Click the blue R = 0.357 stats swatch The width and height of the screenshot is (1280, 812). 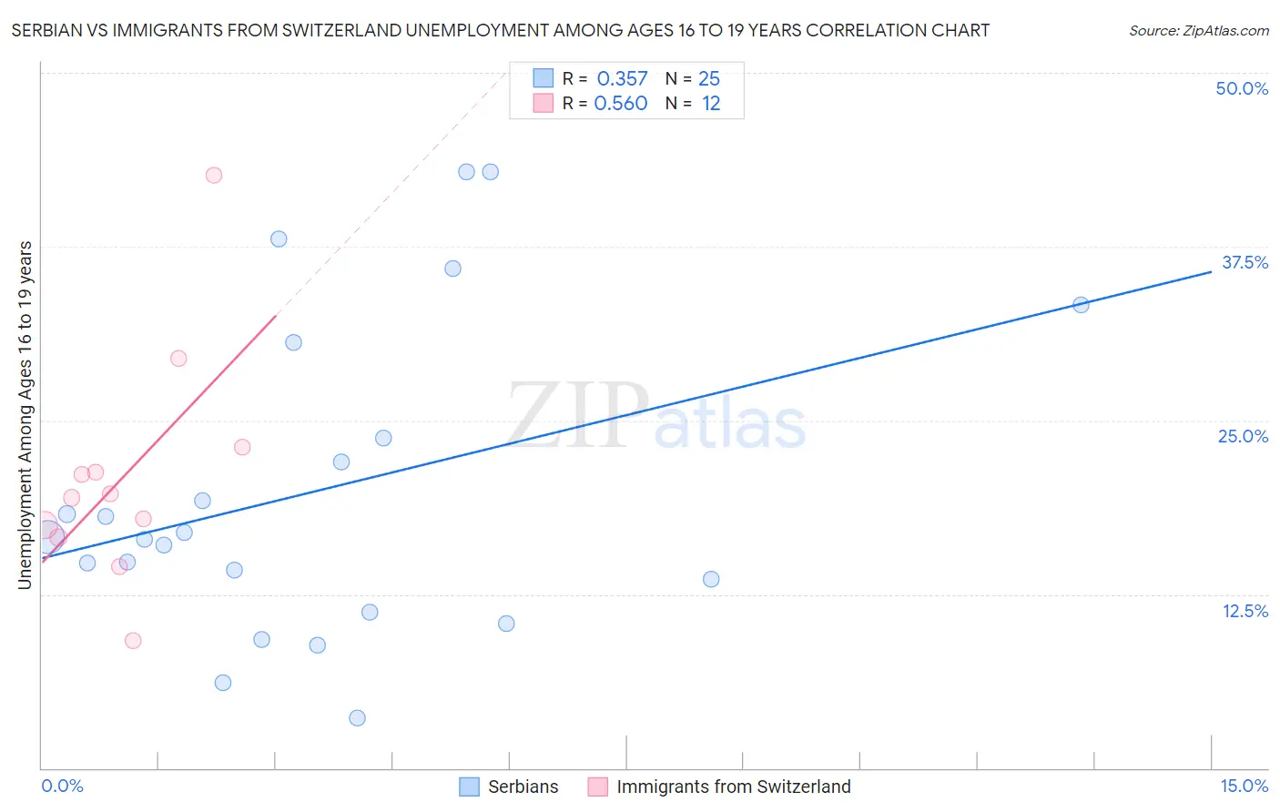point(543,78)
